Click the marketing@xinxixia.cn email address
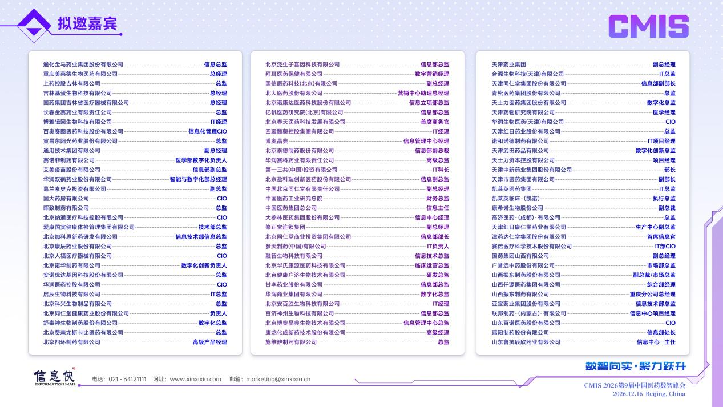Screen dimensions: 723x407 coord(278,379)
